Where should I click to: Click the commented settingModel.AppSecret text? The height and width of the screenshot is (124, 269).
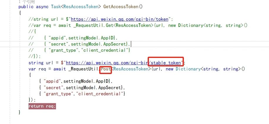(98, 44)
